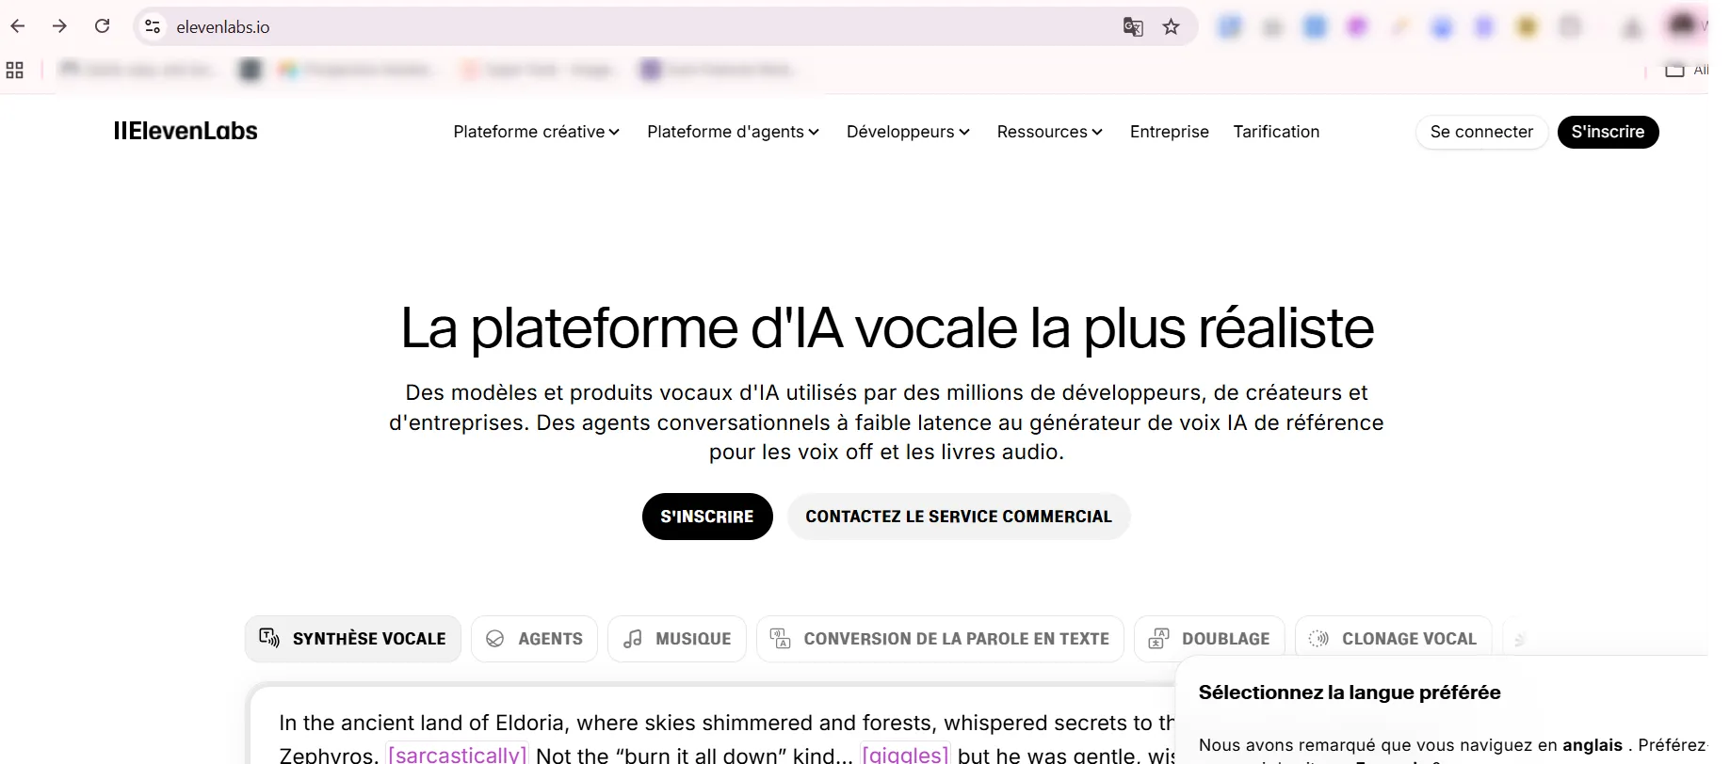Select the Doublage tab
Image resolution: width=1730 pixels, height=764 pixels.
coord(1209,639)
